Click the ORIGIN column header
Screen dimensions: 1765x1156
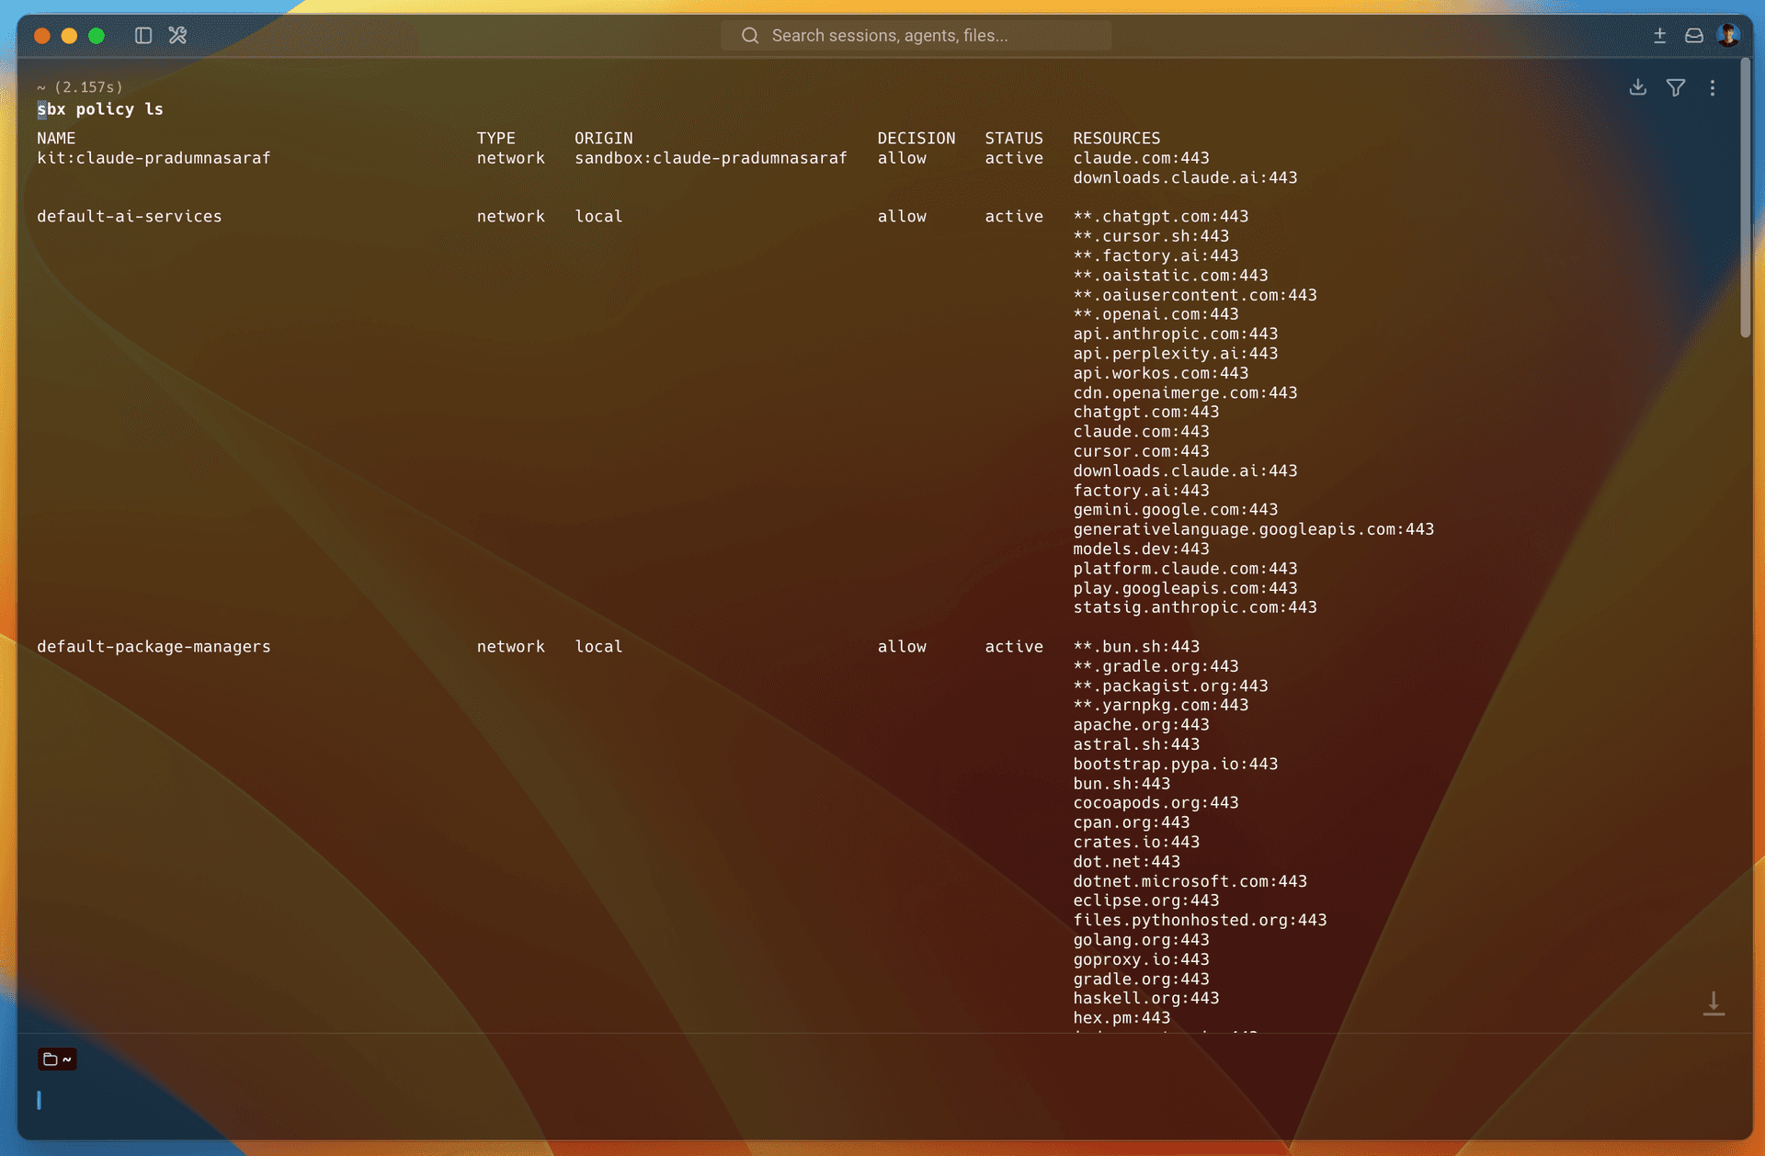click(x=604, y=138)
